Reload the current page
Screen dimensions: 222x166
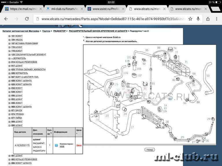pos(27,19)
